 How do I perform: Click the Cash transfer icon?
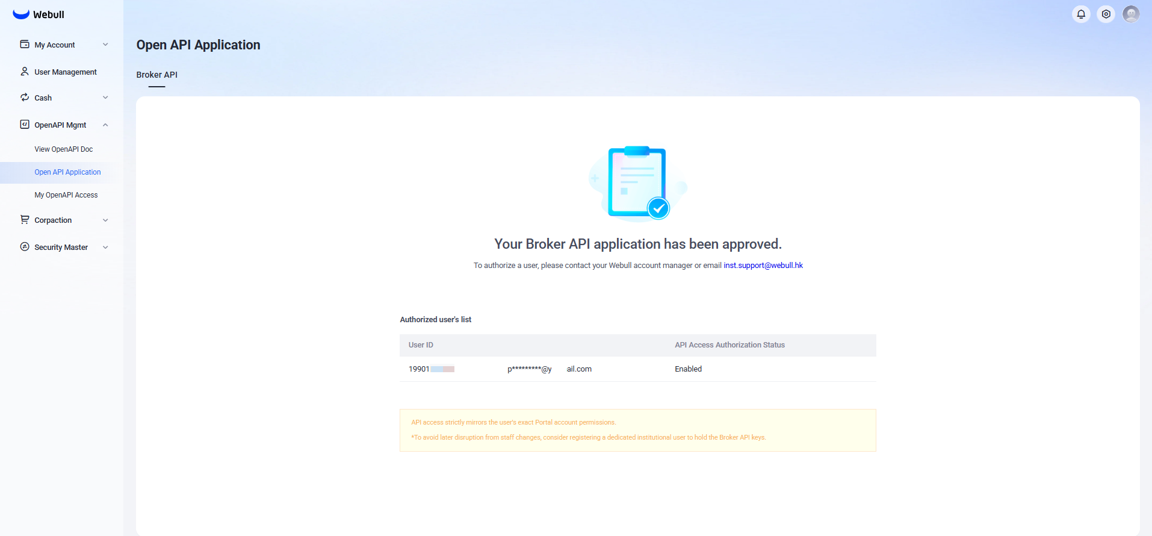click(x=25, y=98)
